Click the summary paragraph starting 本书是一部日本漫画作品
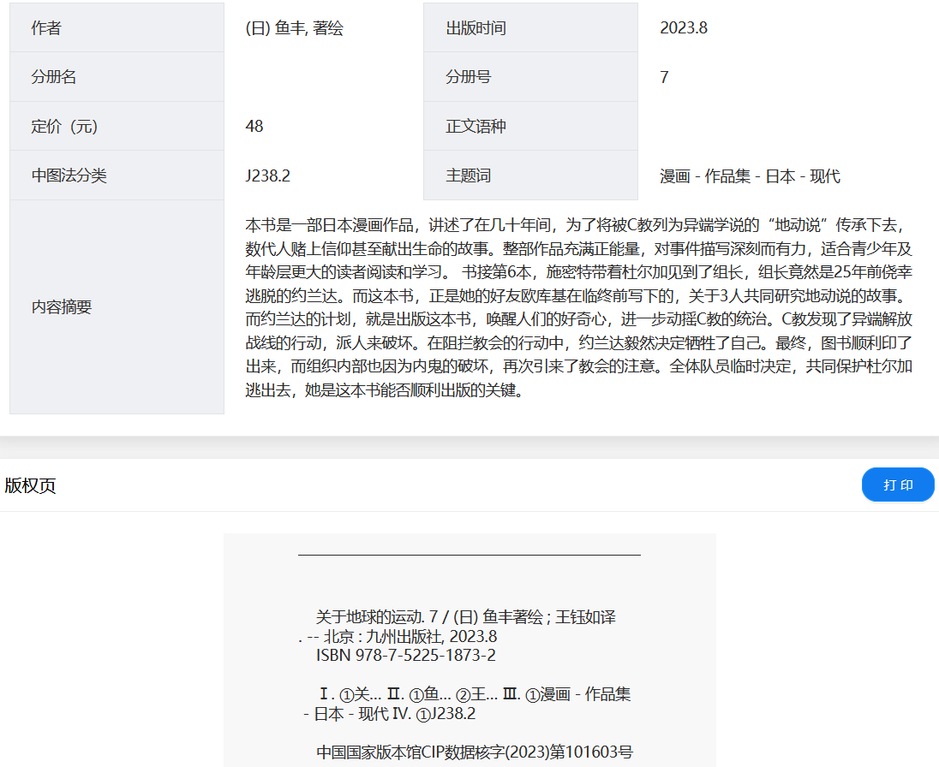This screenshot has width=939, height=767. point(578,307)
